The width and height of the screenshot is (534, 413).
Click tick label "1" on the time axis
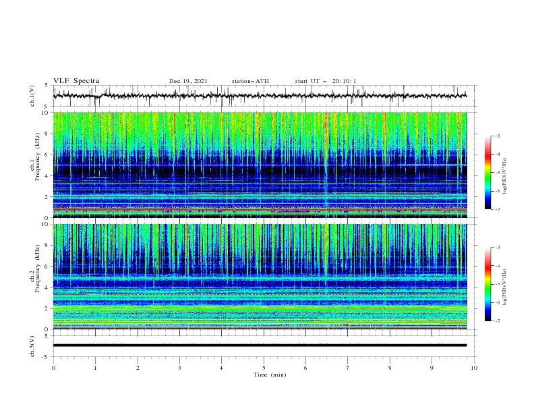point(95,368)
